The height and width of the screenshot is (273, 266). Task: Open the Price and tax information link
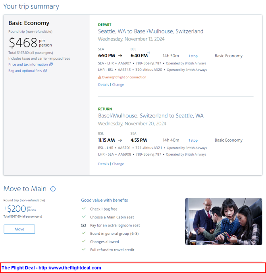[x=28, y=64]
